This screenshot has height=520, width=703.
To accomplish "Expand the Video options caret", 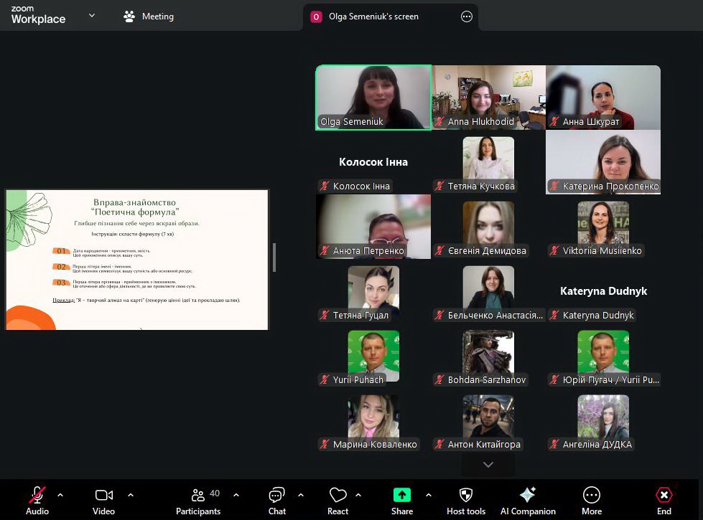I will tap(131, 495).
